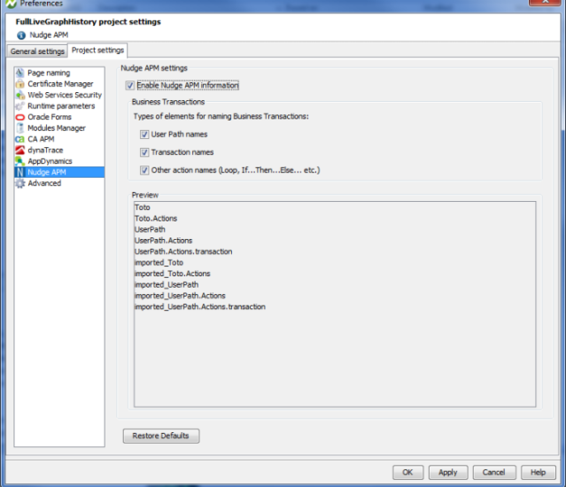Uncheck User Path names checkbox
Screen dimensions: 566x487
(x=144, y=135)
